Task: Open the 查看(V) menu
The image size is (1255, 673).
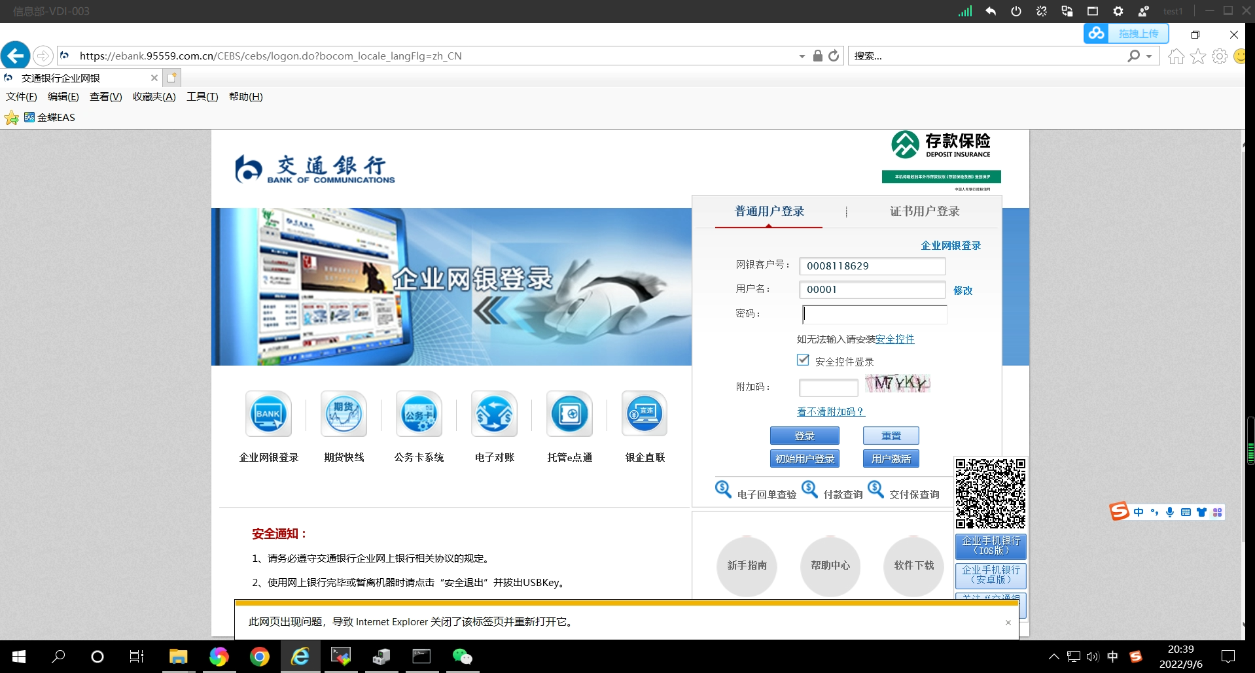Action: click(x=106, y=97)
